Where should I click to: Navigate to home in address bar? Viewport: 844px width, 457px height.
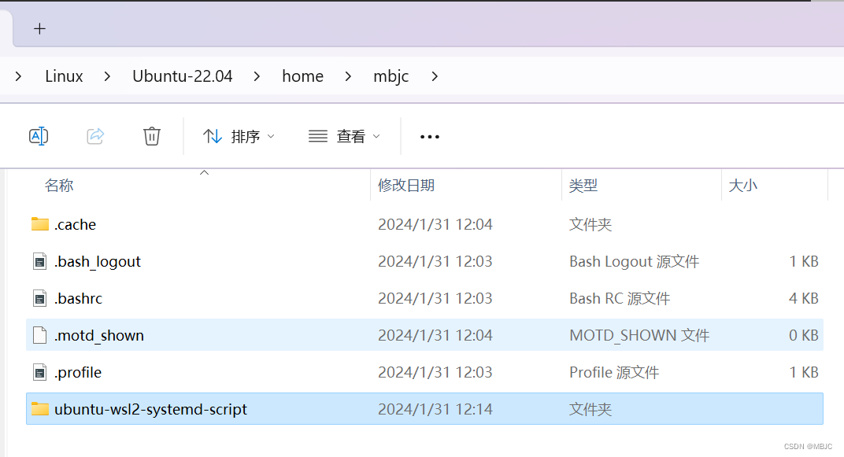pos(302,76)
